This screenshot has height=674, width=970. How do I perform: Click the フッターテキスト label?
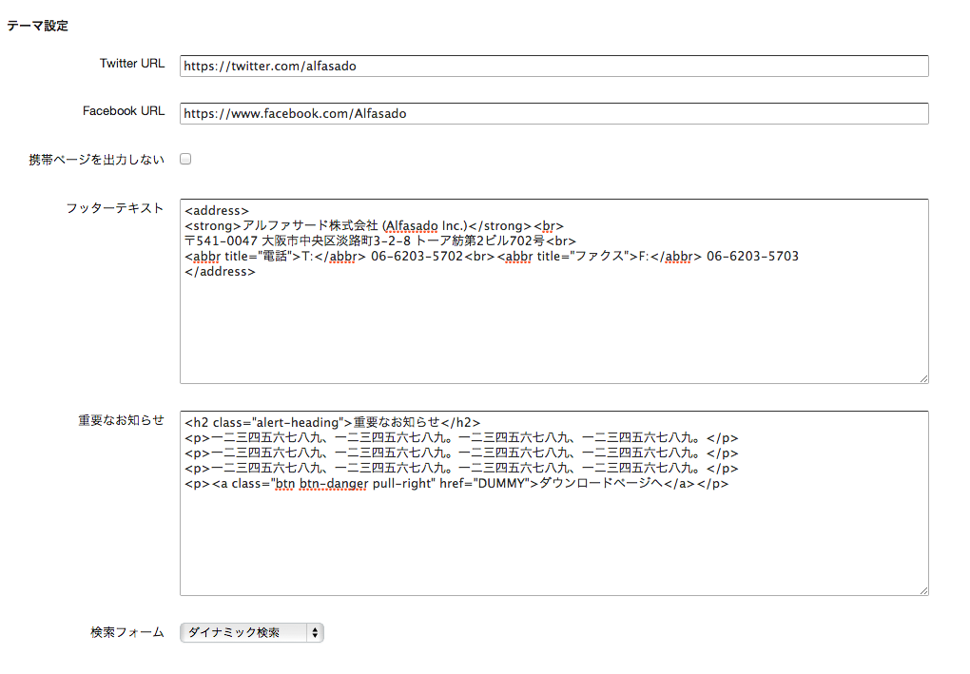coord(115,208)
